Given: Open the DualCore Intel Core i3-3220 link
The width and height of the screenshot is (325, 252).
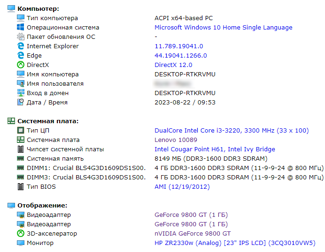Looking at the screenshot, I should point(232,130).
